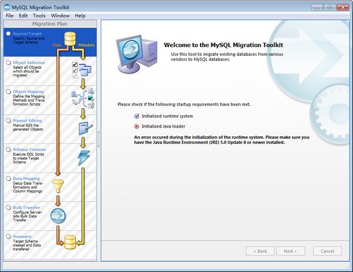Maximize the Migration Toolkit window
Image resolution: width=353 pixels, height=272 pixels.
pos(330,8)
